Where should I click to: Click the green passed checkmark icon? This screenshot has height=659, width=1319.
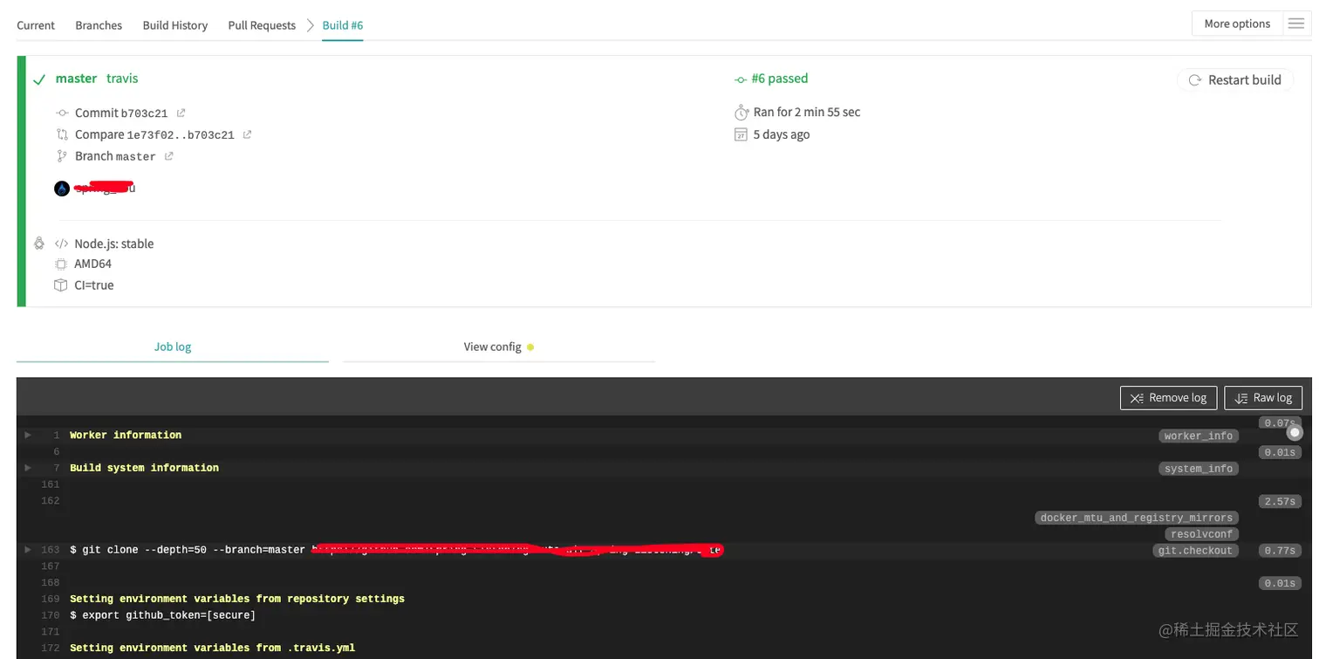(x=39, y=79)
